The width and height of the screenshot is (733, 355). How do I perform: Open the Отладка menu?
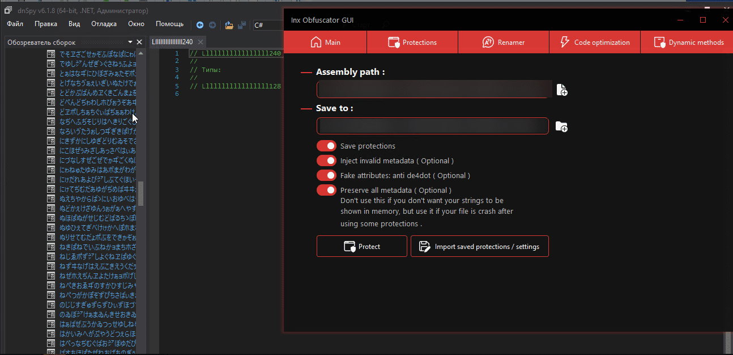(x=104, y=24)
